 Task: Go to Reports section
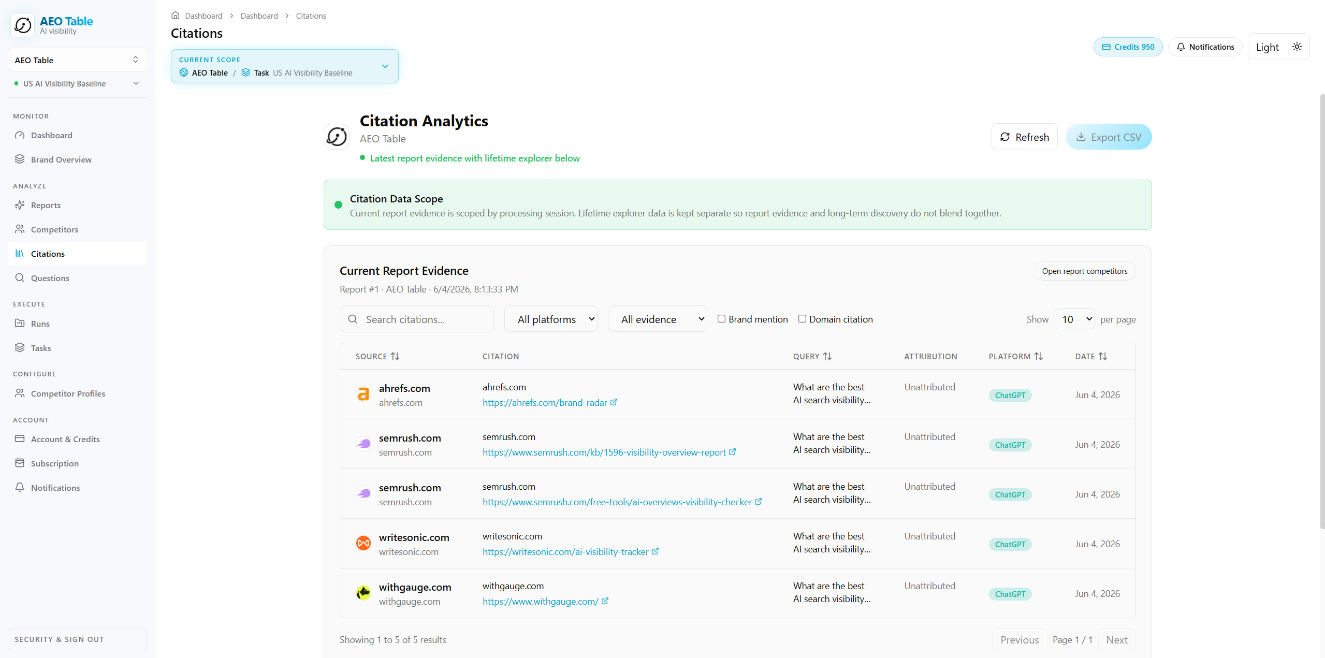point(77,205)
